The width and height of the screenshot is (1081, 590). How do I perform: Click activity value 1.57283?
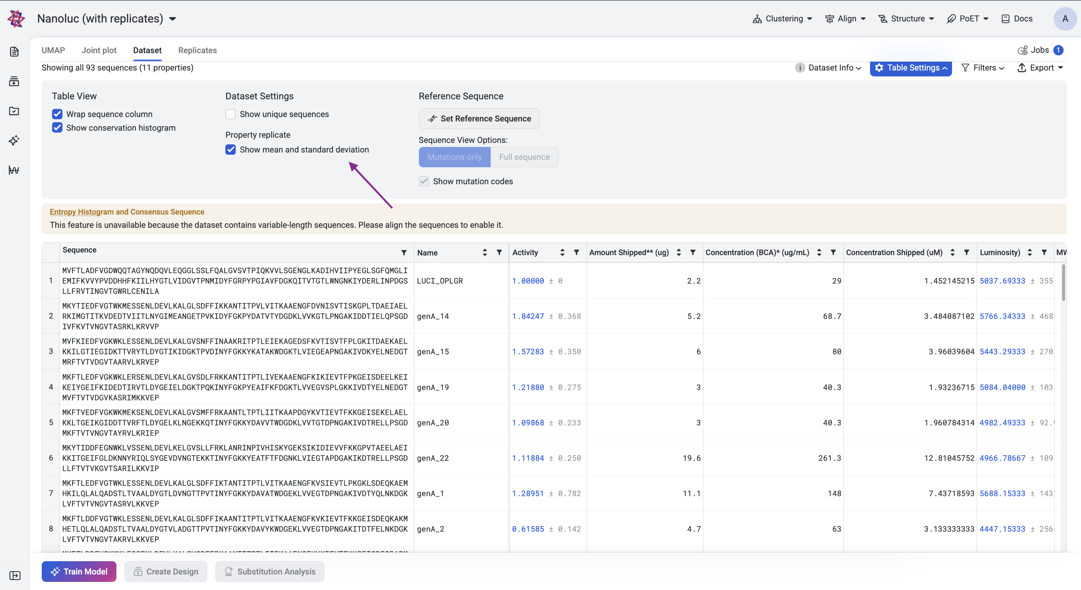(528, 352)
